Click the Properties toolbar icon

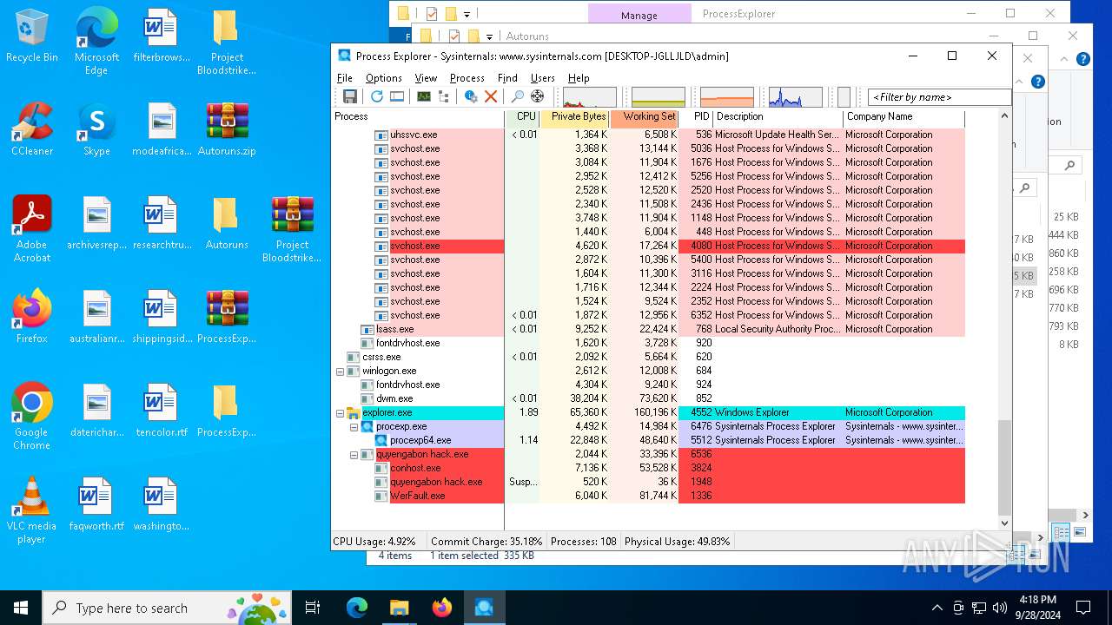(x=471, y=96)
